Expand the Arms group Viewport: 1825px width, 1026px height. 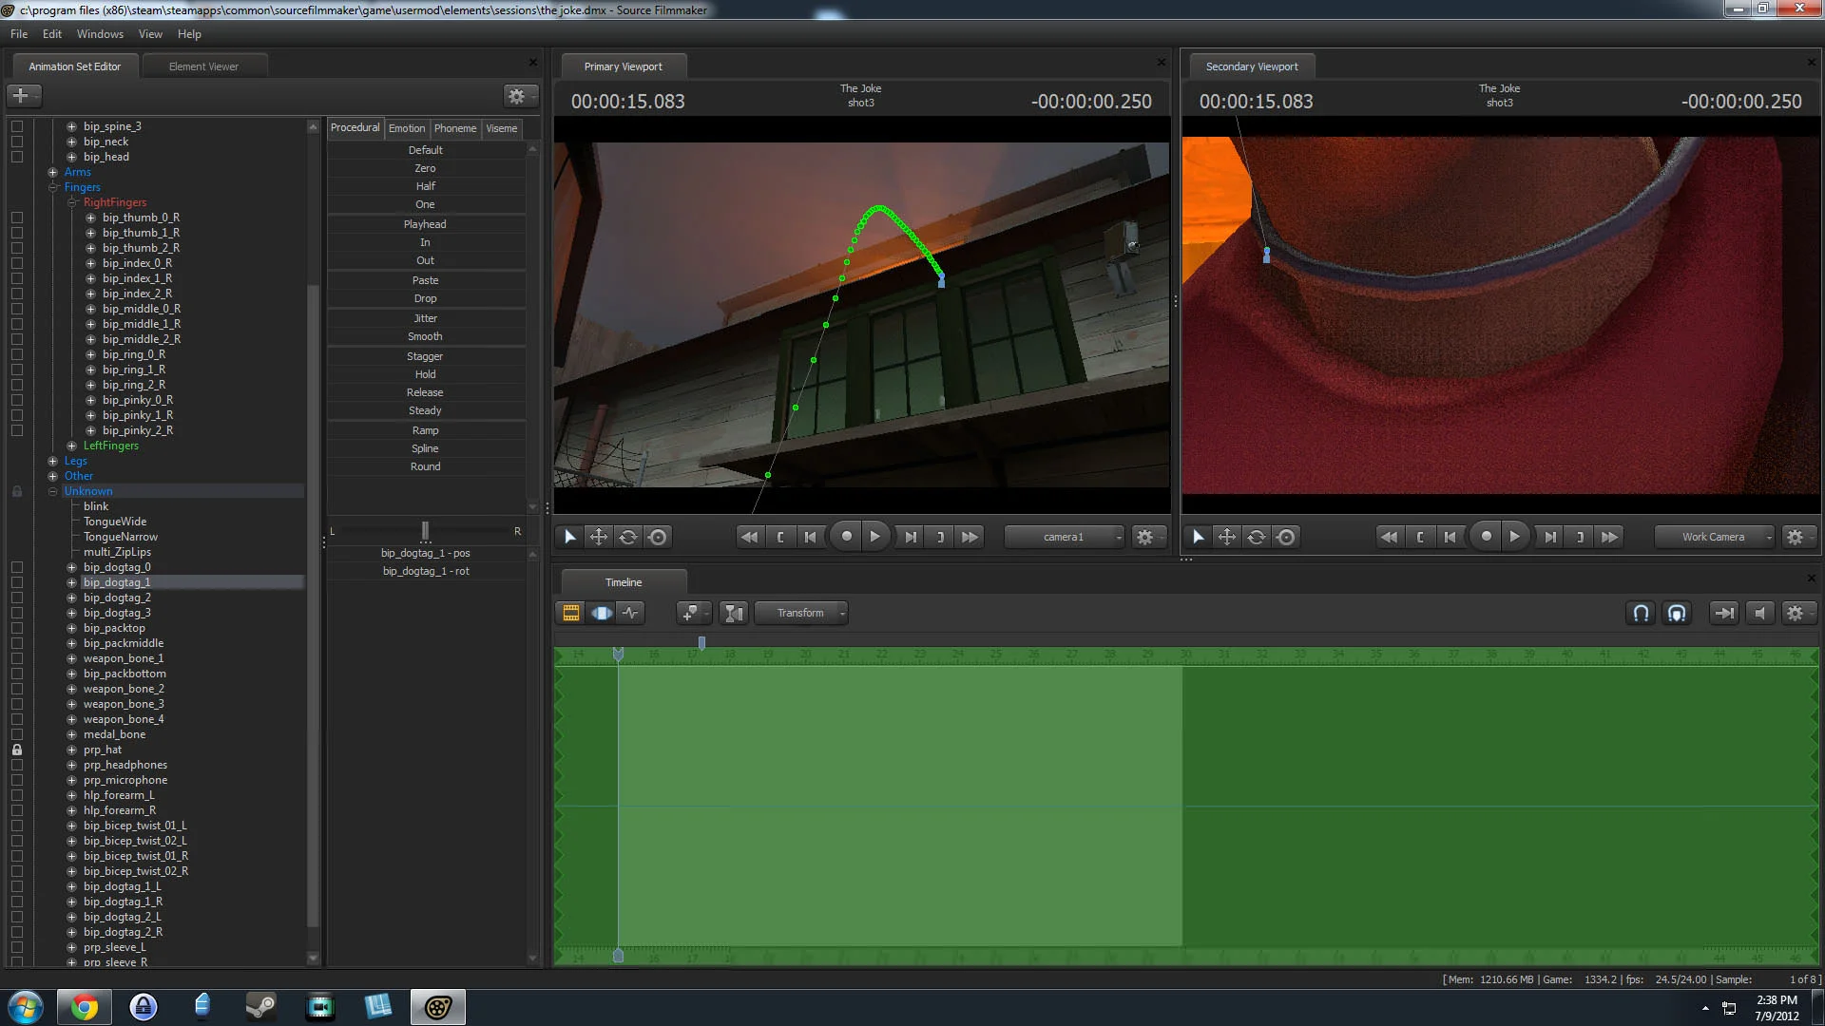pos(53,172)
